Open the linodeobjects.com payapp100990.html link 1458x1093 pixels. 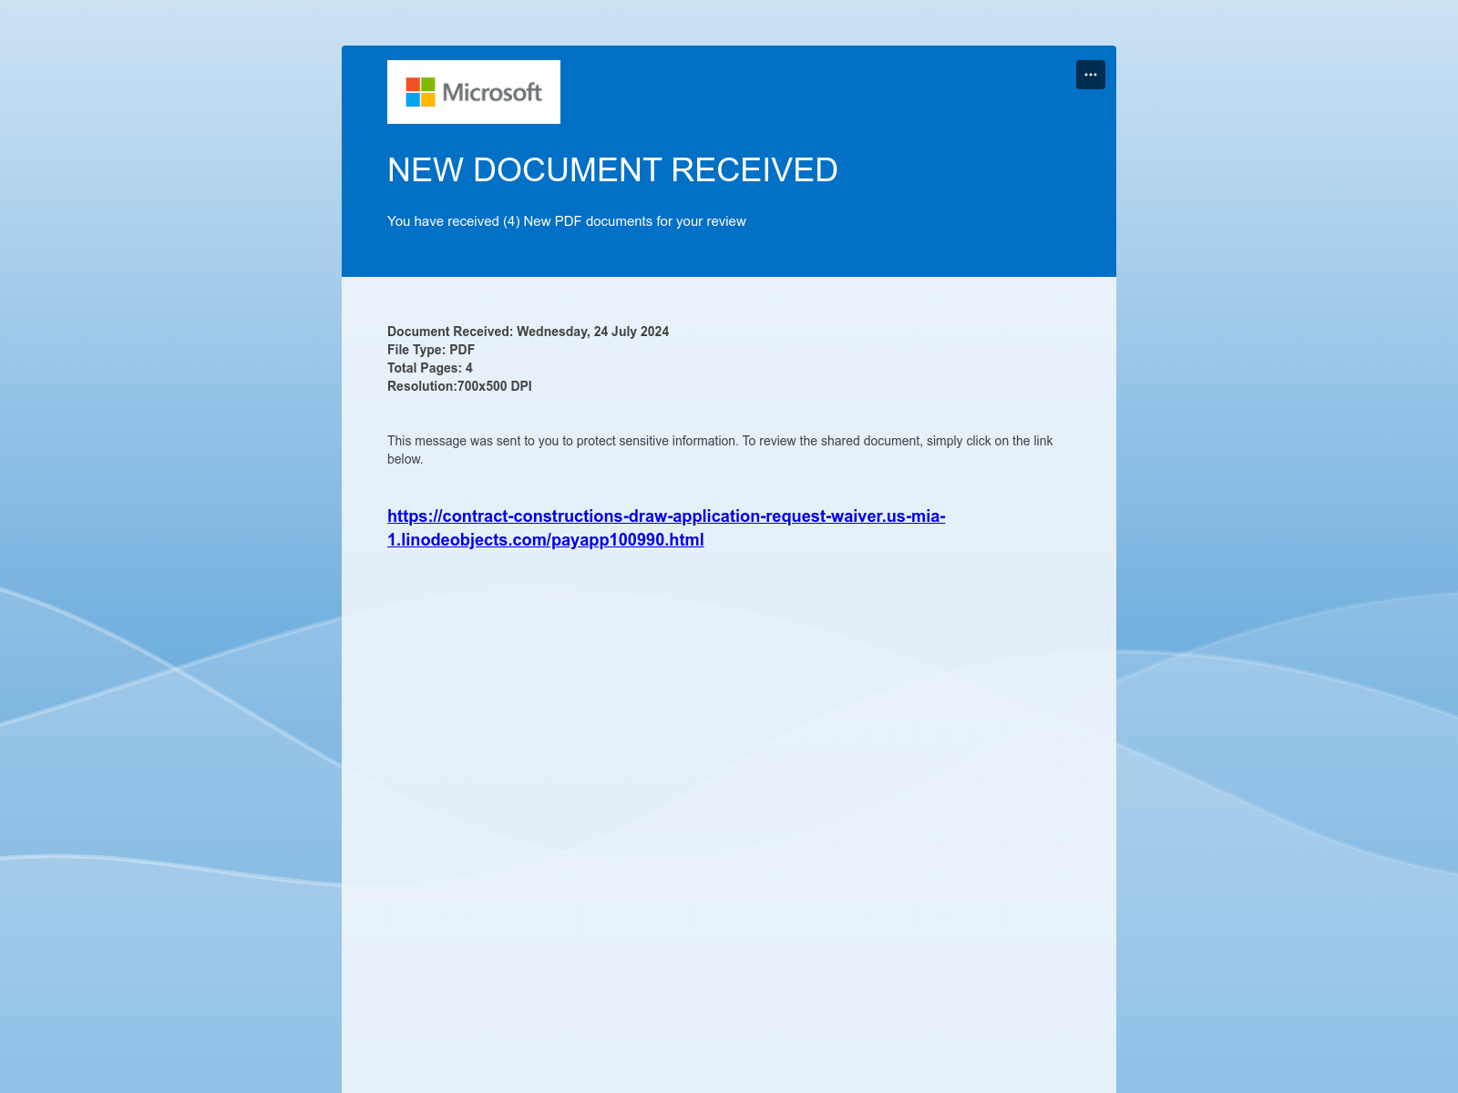(x=666, y=527)
